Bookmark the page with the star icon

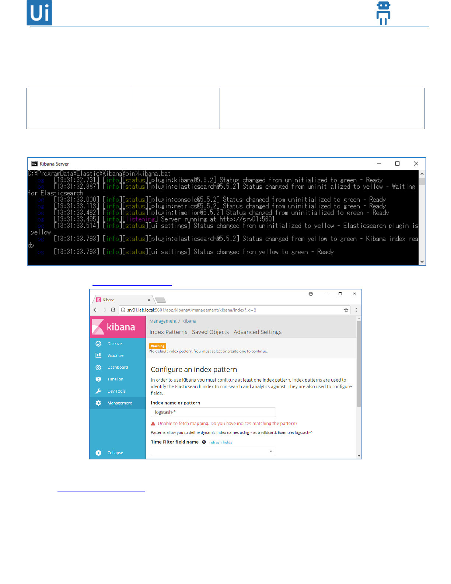(x=346, y=310)
